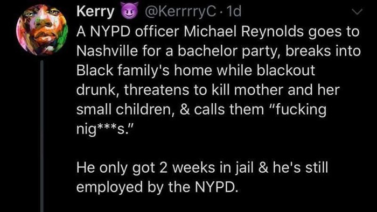Click 'employed by the NYPD.' line
This screenshot has height=212, width=377.
pyautogui.click(x=157, y=187)
